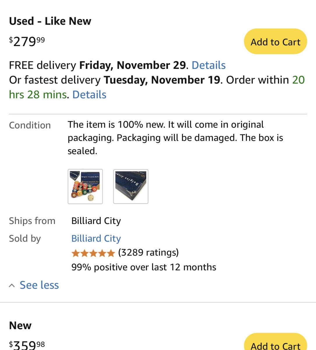Add the $279.99 used item to cart
The image size is (316, 350).
[275, 41]
